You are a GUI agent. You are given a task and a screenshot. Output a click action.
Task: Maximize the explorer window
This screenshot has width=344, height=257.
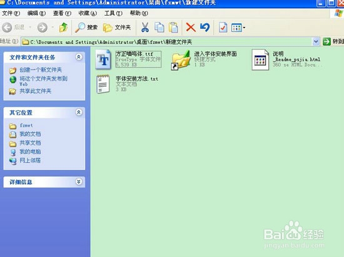click(331, 3)
